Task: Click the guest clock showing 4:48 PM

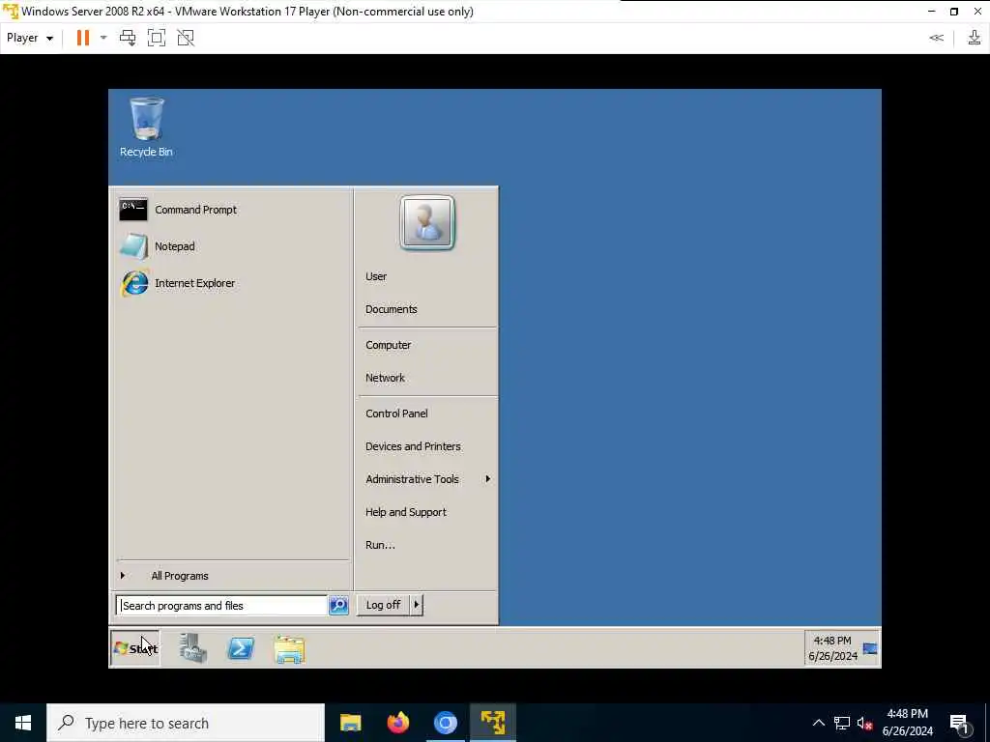Action: 832,648
